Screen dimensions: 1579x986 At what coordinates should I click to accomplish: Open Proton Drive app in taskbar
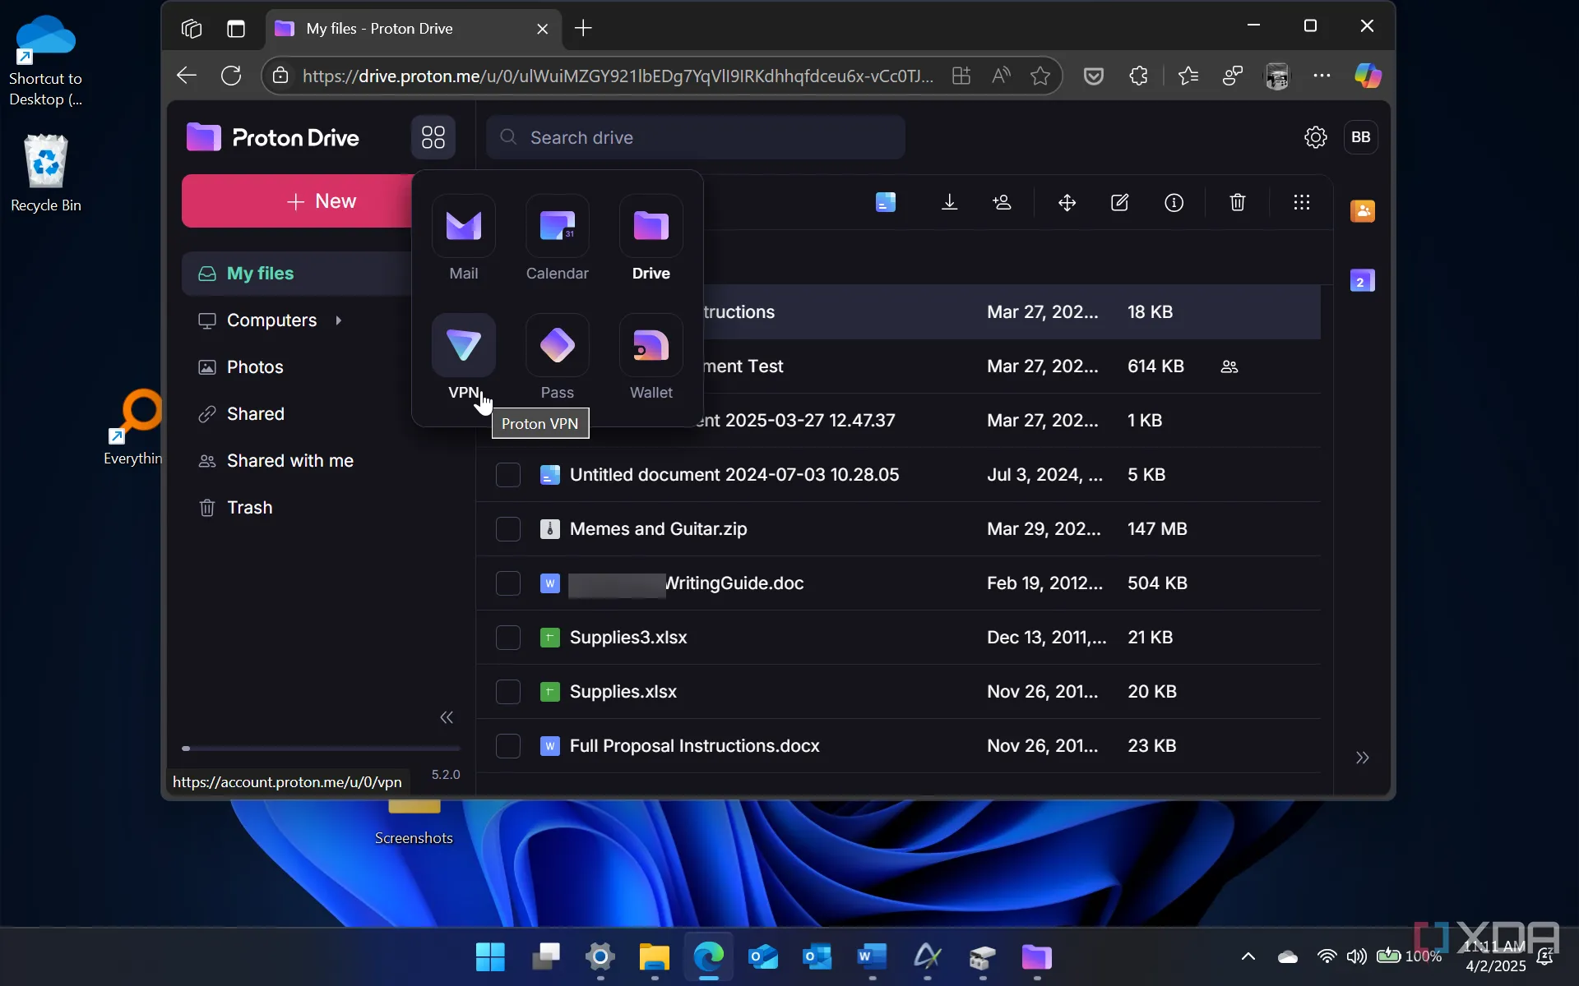(1036, 956)
